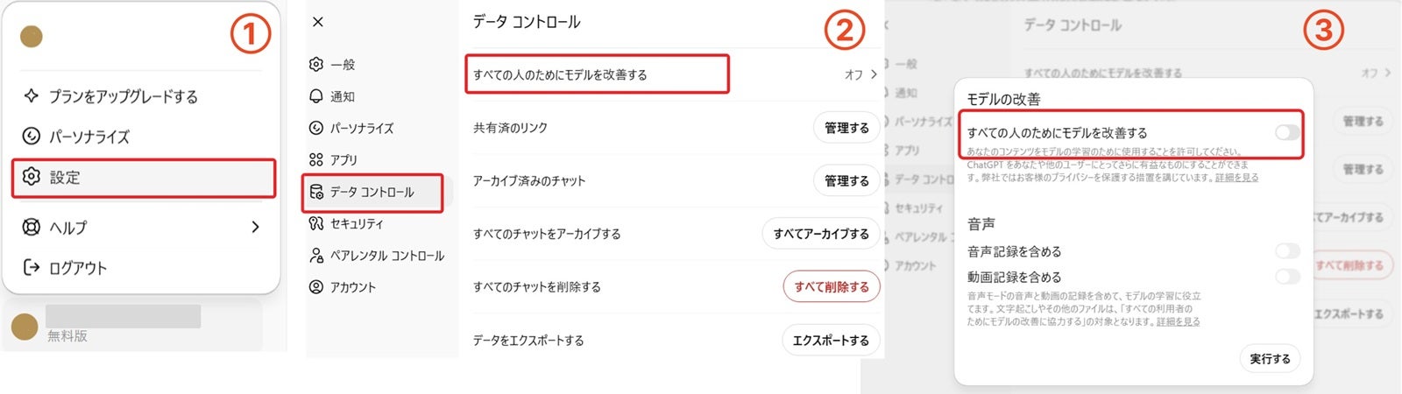Enable the 音声記録を含める toggle
Image resolution: width=1402 pixels, height=394 pixels.
[1287, 251]
